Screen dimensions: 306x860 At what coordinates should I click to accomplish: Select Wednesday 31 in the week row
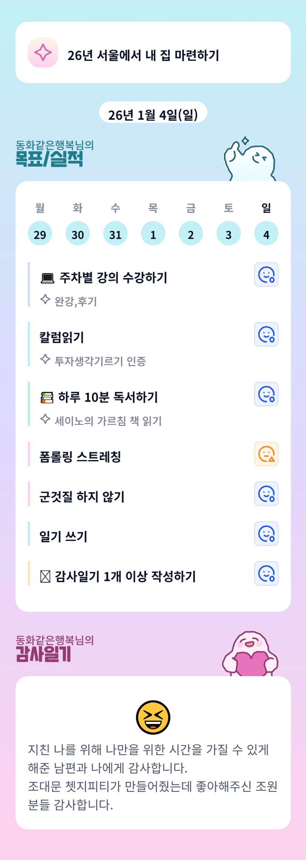point(115,234)
